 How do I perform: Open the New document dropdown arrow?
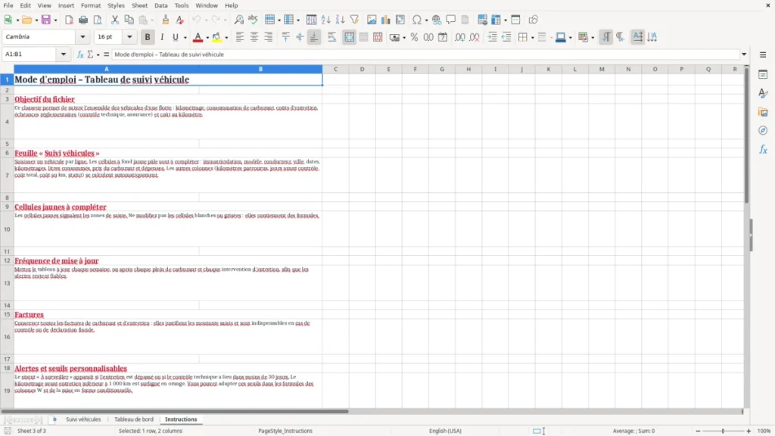point(17,20)
